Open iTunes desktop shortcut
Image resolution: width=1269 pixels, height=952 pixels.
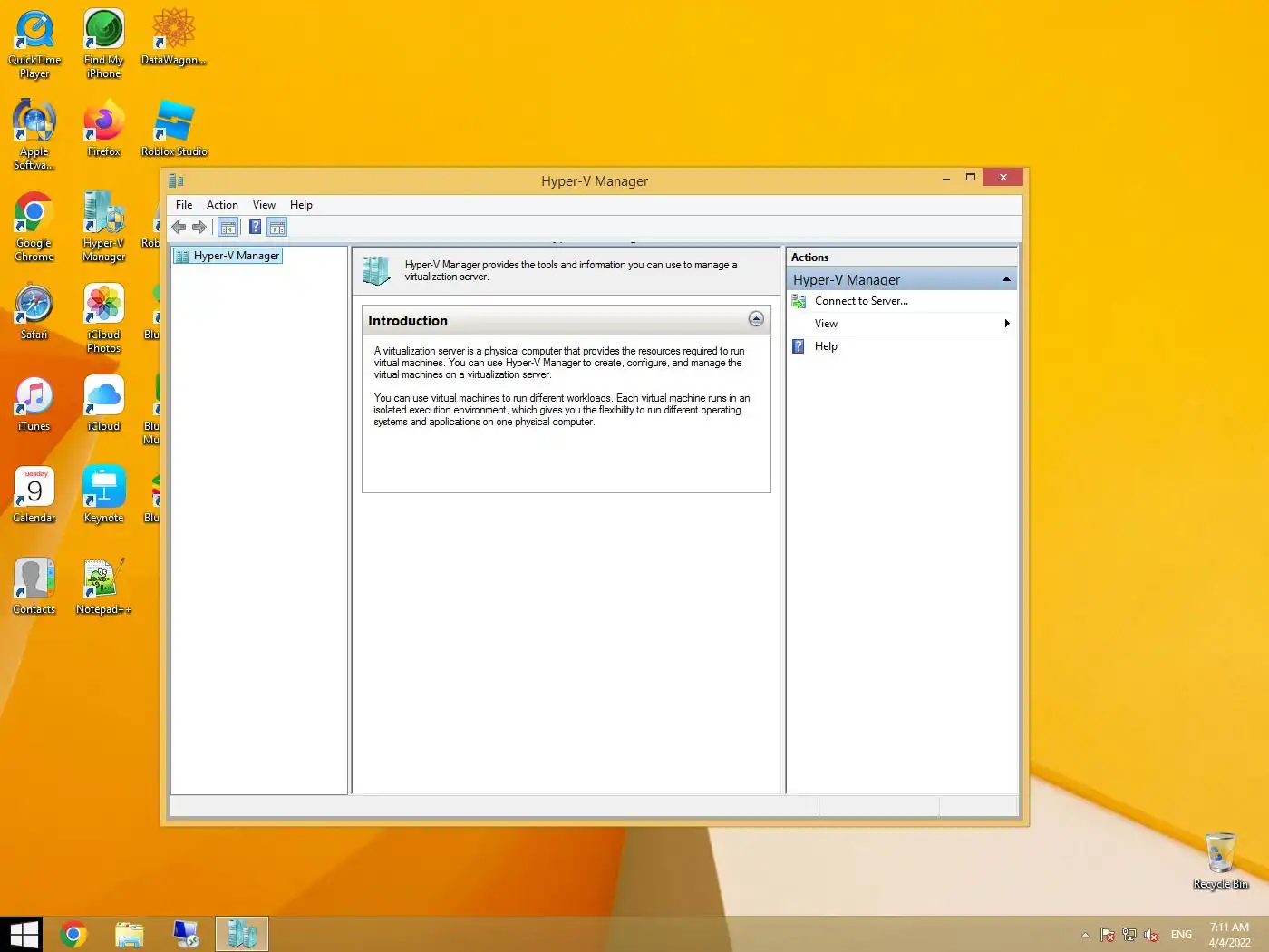click(x=34, y=404)
